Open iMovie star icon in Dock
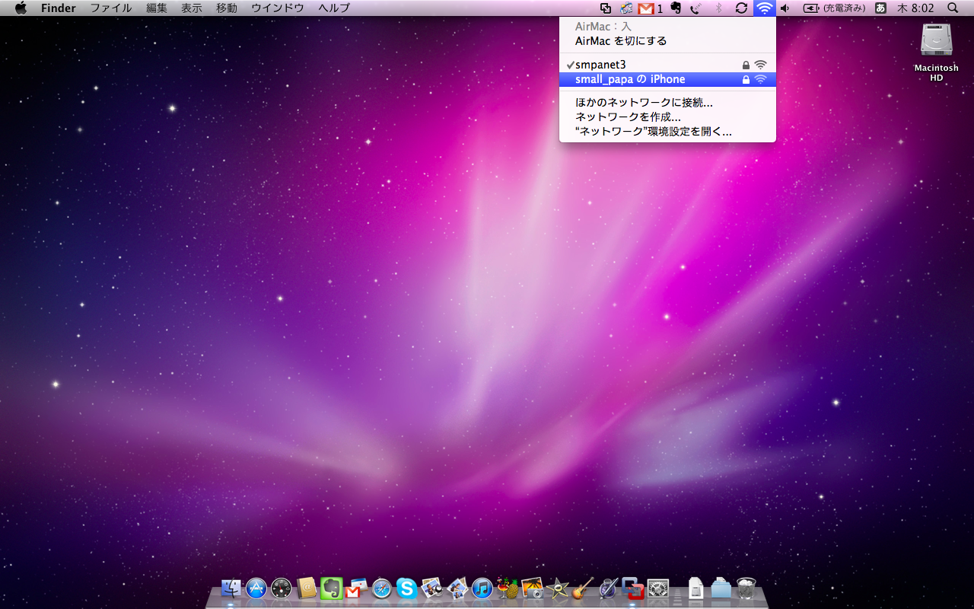 click(x=557, y=588)
